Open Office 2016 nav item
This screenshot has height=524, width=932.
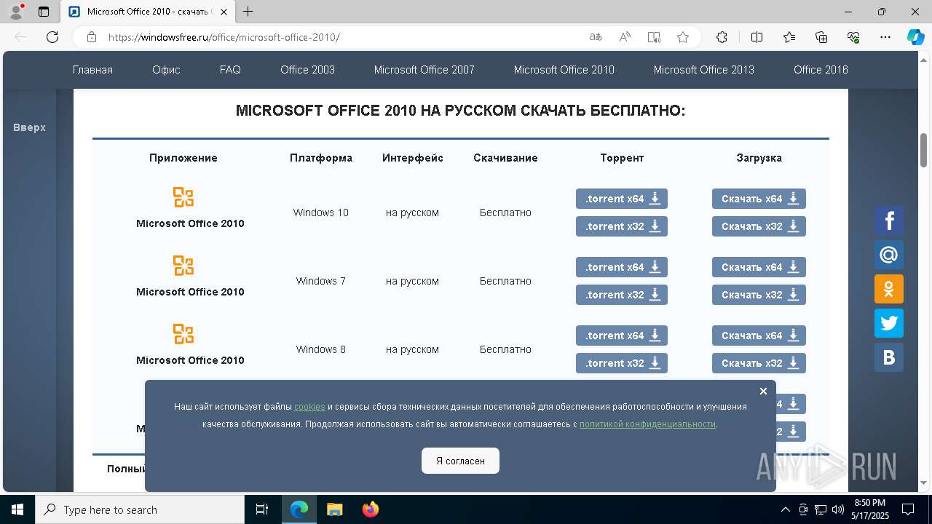[x=821, y=70]
